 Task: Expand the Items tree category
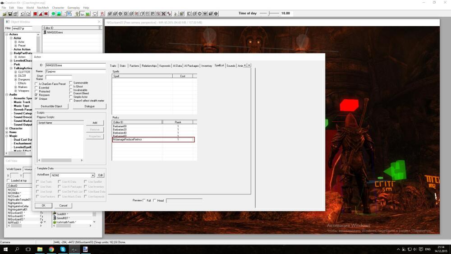(7, 132)
